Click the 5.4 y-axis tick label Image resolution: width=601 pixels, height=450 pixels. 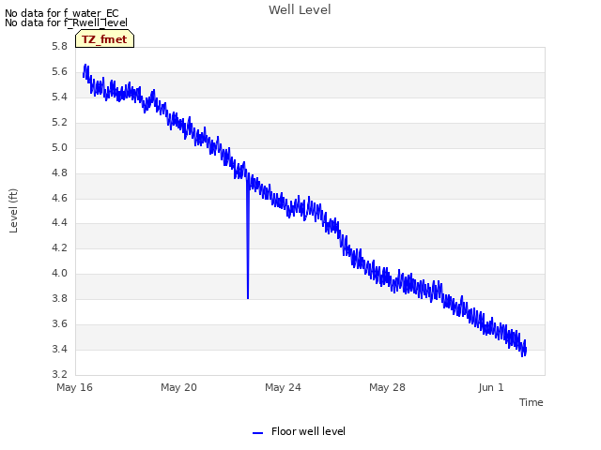click(x=59, y=97)
